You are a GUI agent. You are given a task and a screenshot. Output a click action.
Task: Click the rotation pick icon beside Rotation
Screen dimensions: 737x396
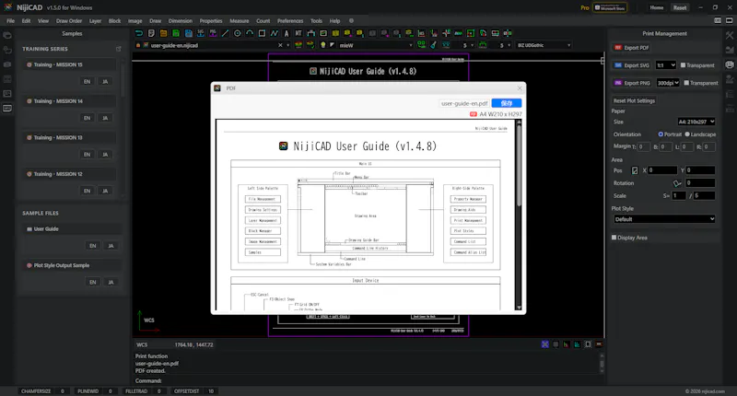click(677, 183)
